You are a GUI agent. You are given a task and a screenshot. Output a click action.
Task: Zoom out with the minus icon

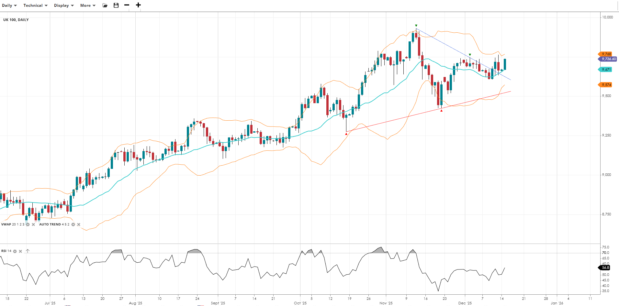(127, 5)
